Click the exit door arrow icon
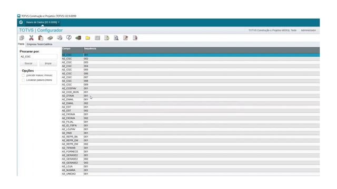Screen dimensions: 337x189 click(x=78, y=38)
